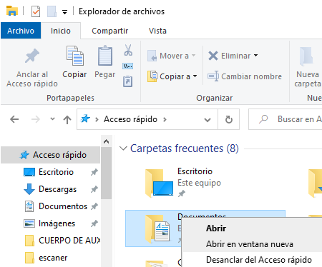Click the navigation pane scrollbar thumb
This screenshot has width=322, height=267.
(x=106, y=173)
